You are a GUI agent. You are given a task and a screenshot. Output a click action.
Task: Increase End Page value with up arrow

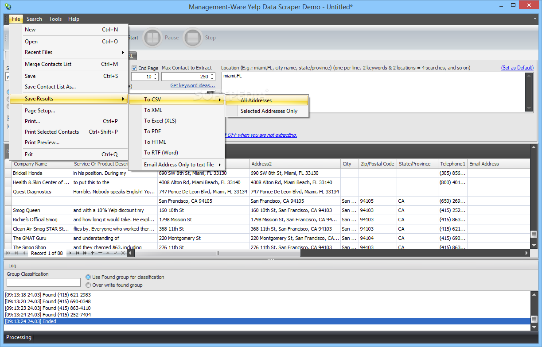(x=155, y=74)
